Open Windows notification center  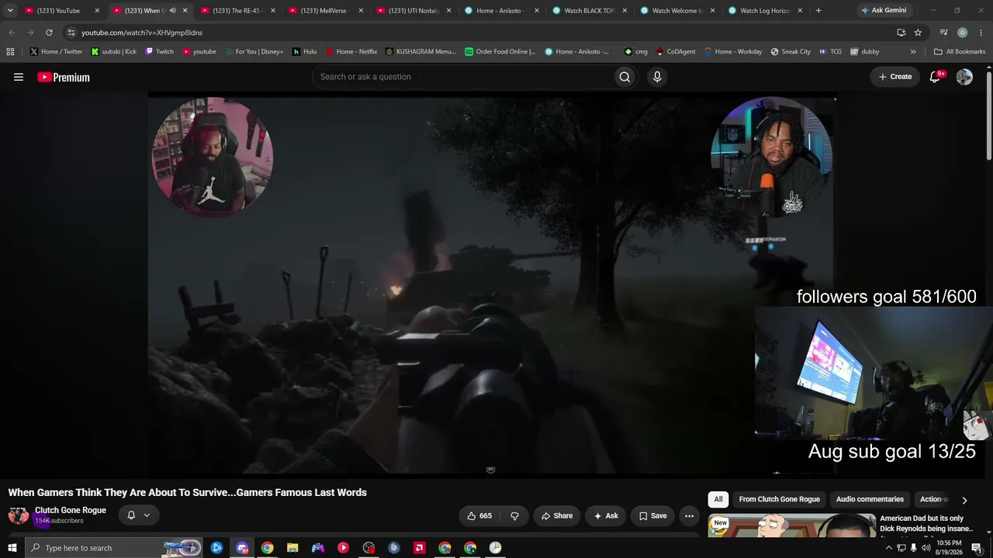[x=977, y=548]
